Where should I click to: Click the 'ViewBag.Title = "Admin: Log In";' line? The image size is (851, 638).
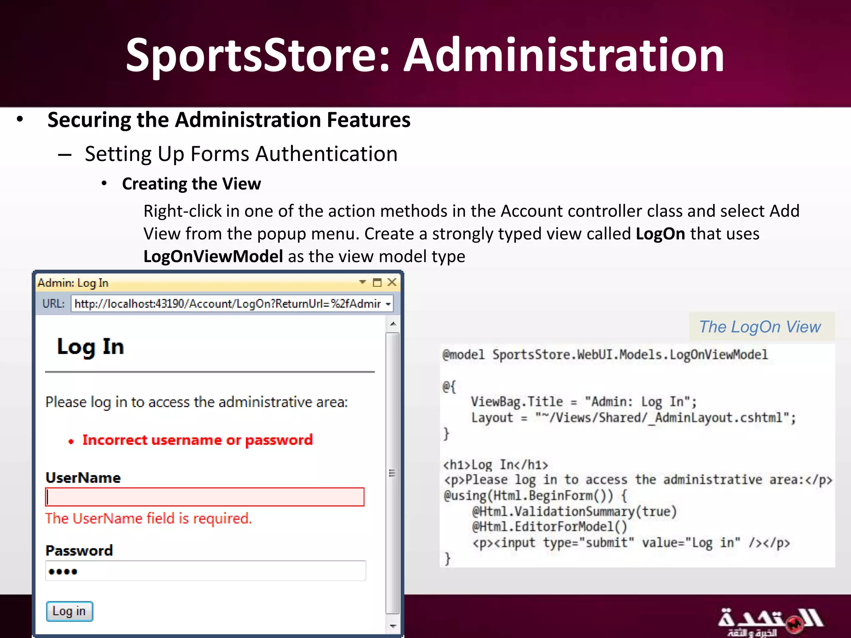click(583, 402)
